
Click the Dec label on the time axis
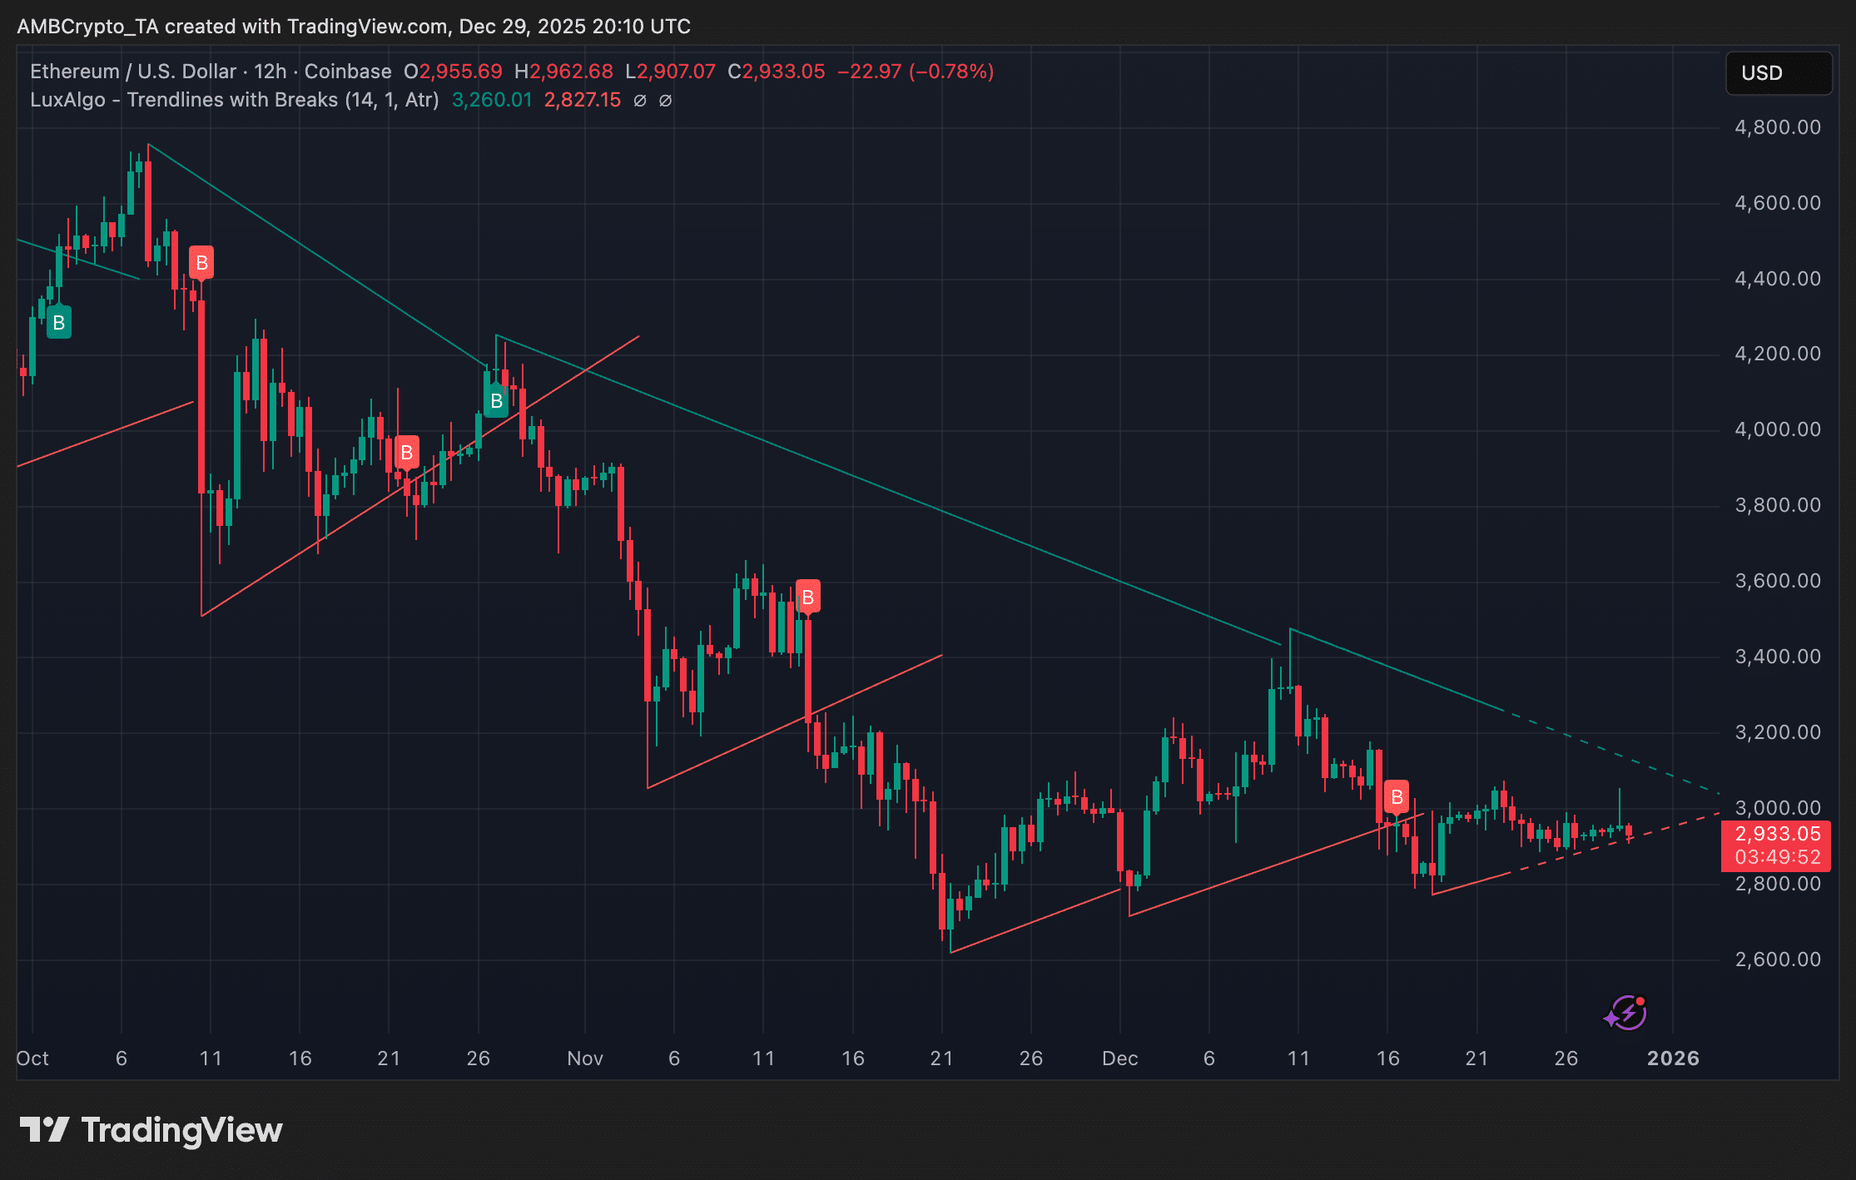[x=1119, y=1059]
